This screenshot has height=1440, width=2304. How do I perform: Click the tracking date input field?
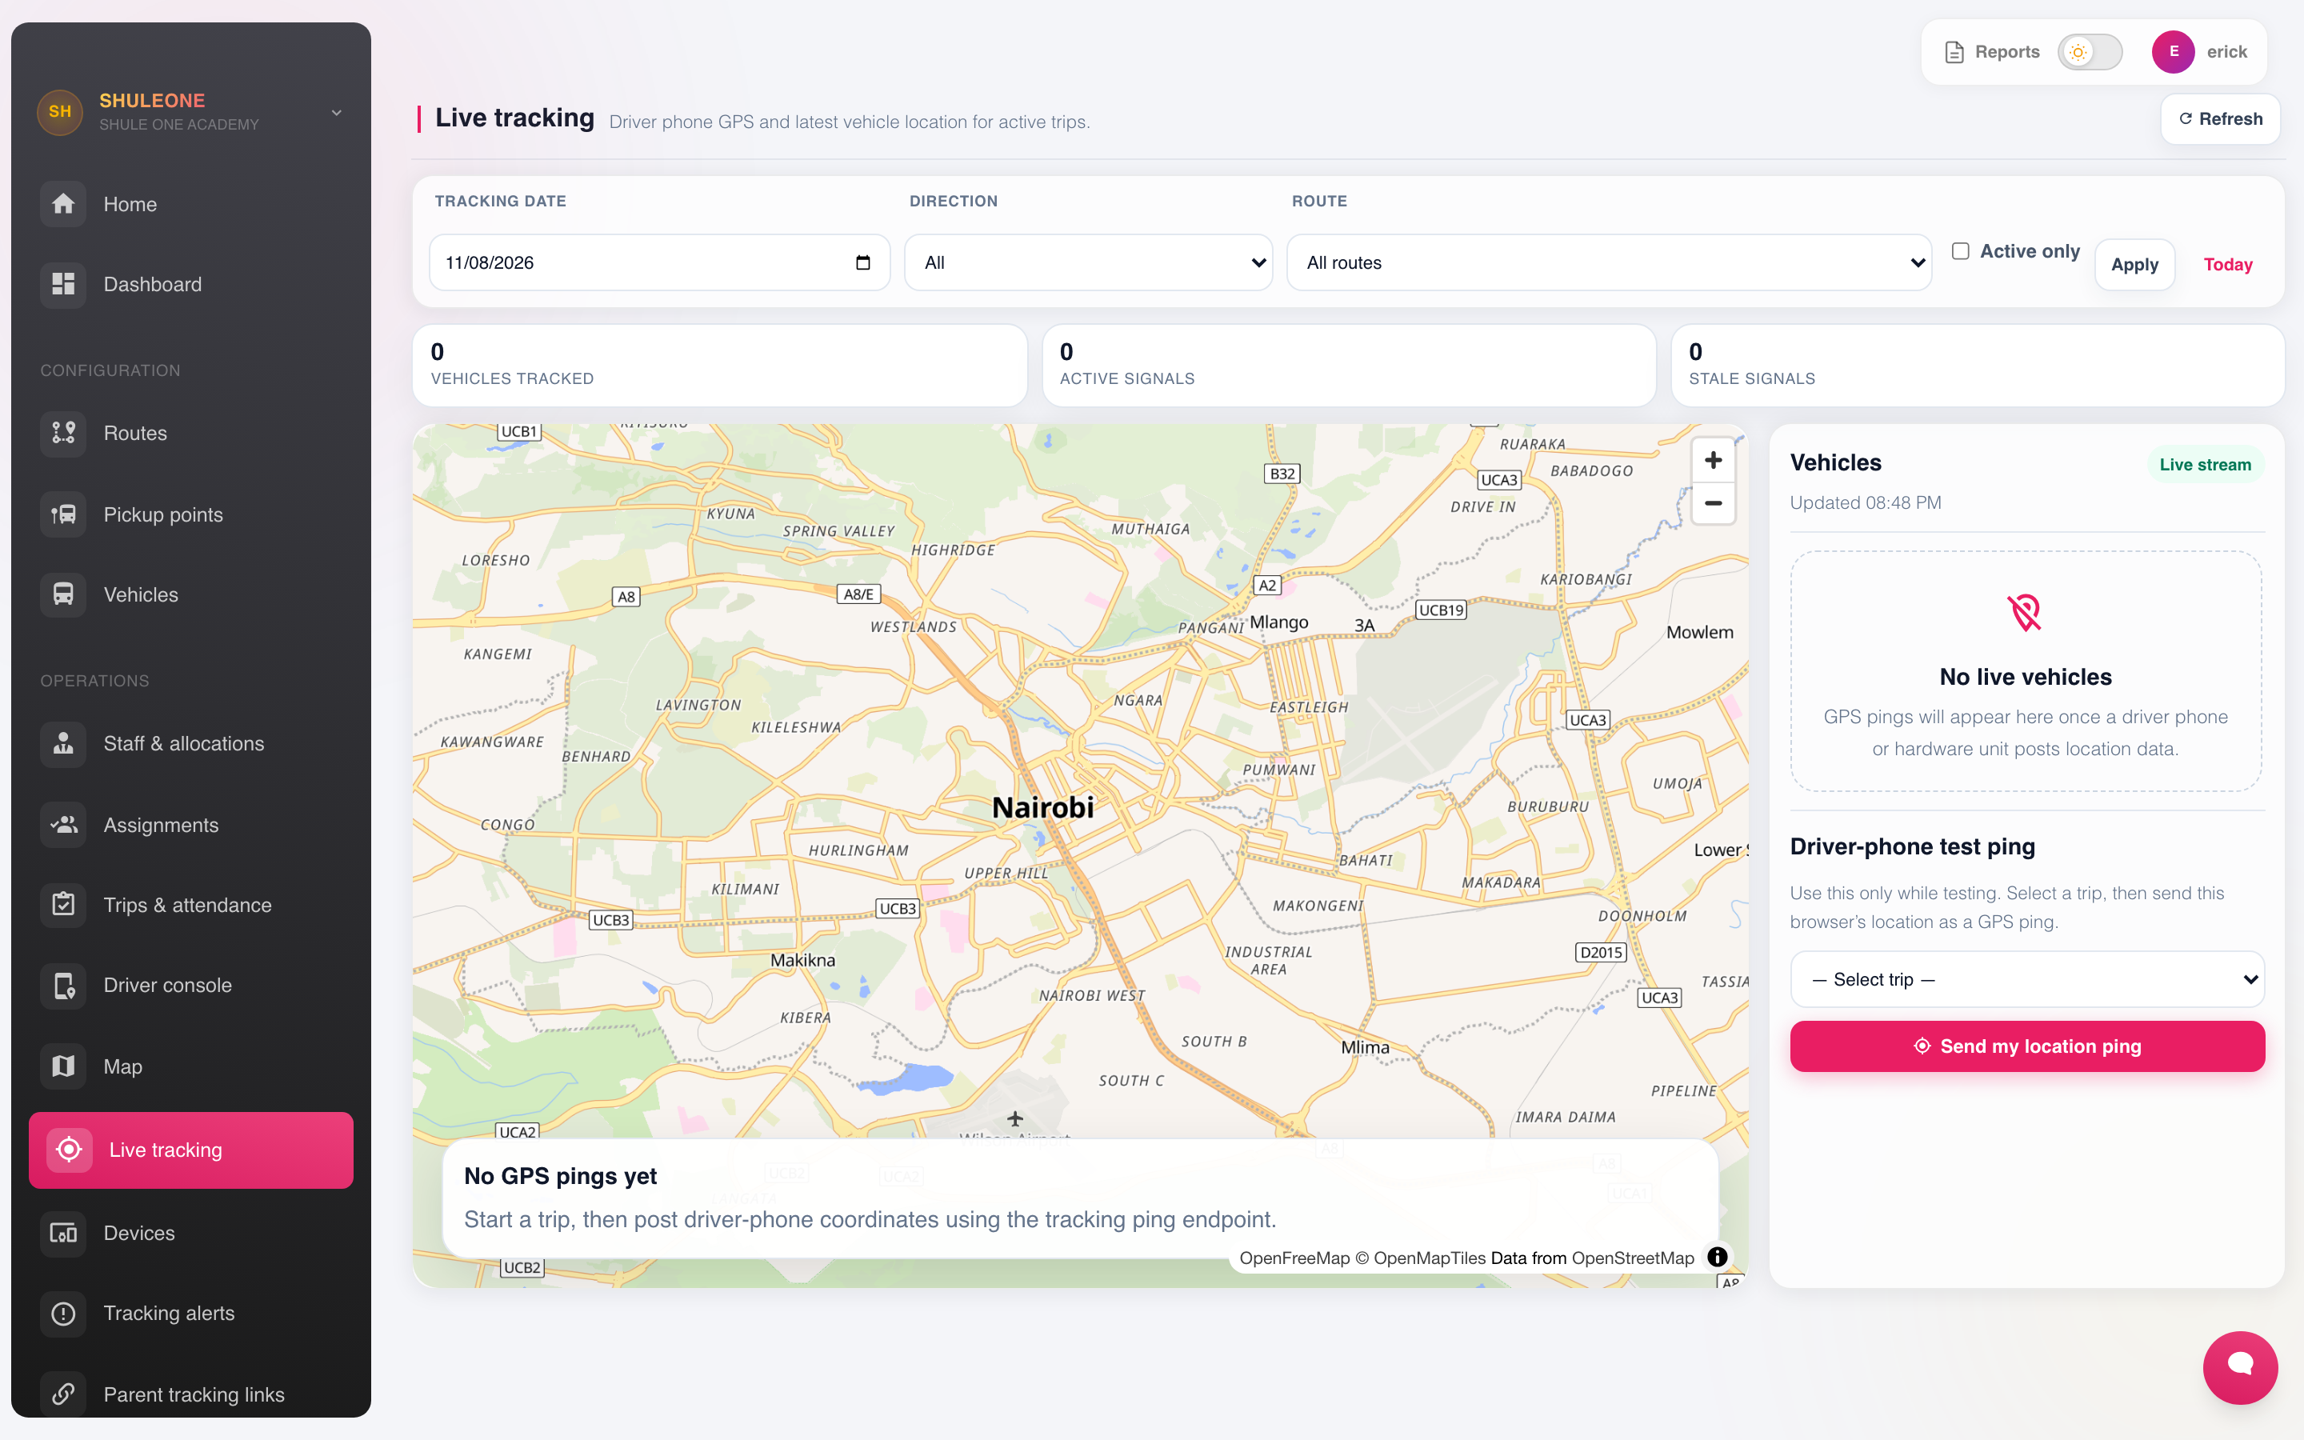click(x=659, y=263)
